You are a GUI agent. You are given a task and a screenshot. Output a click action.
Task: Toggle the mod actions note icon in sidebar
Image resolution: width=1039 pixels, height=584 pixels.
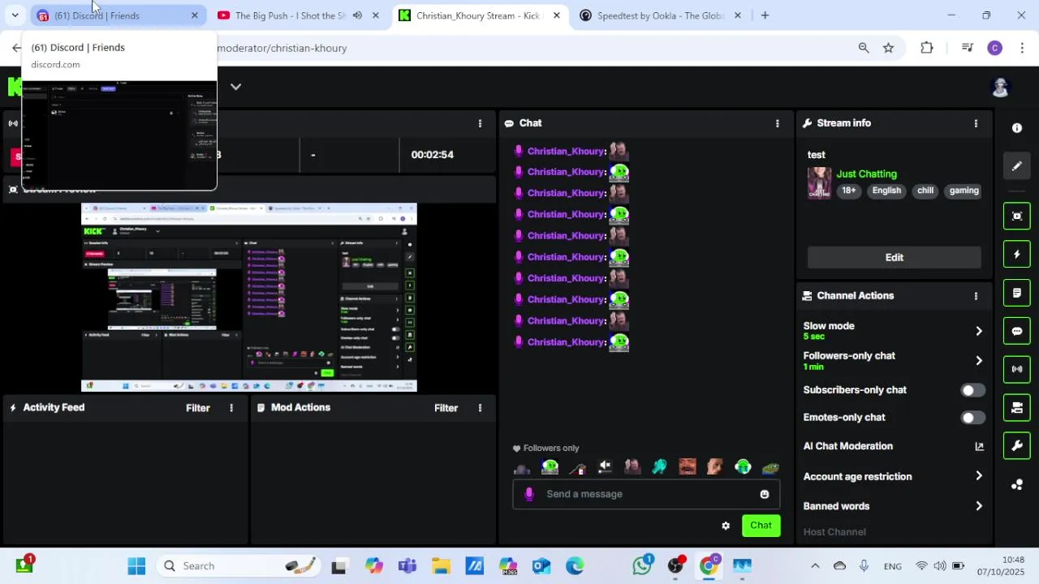(x=1017, y=293)
